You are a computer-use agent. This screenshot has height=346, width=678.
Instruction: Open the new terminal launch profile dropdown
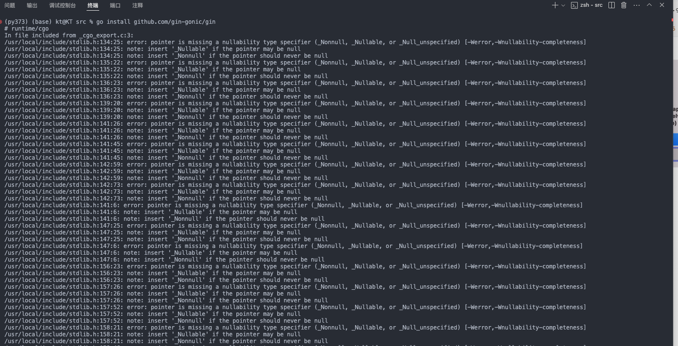[563, 5]
